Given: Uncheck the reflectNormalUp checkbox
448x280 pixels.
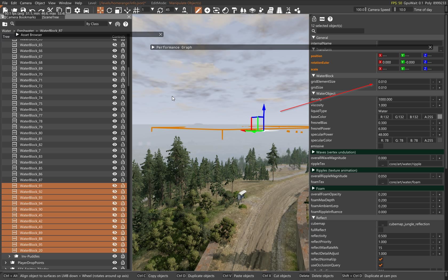Looking at the screenshot, I should pos(381,259).
